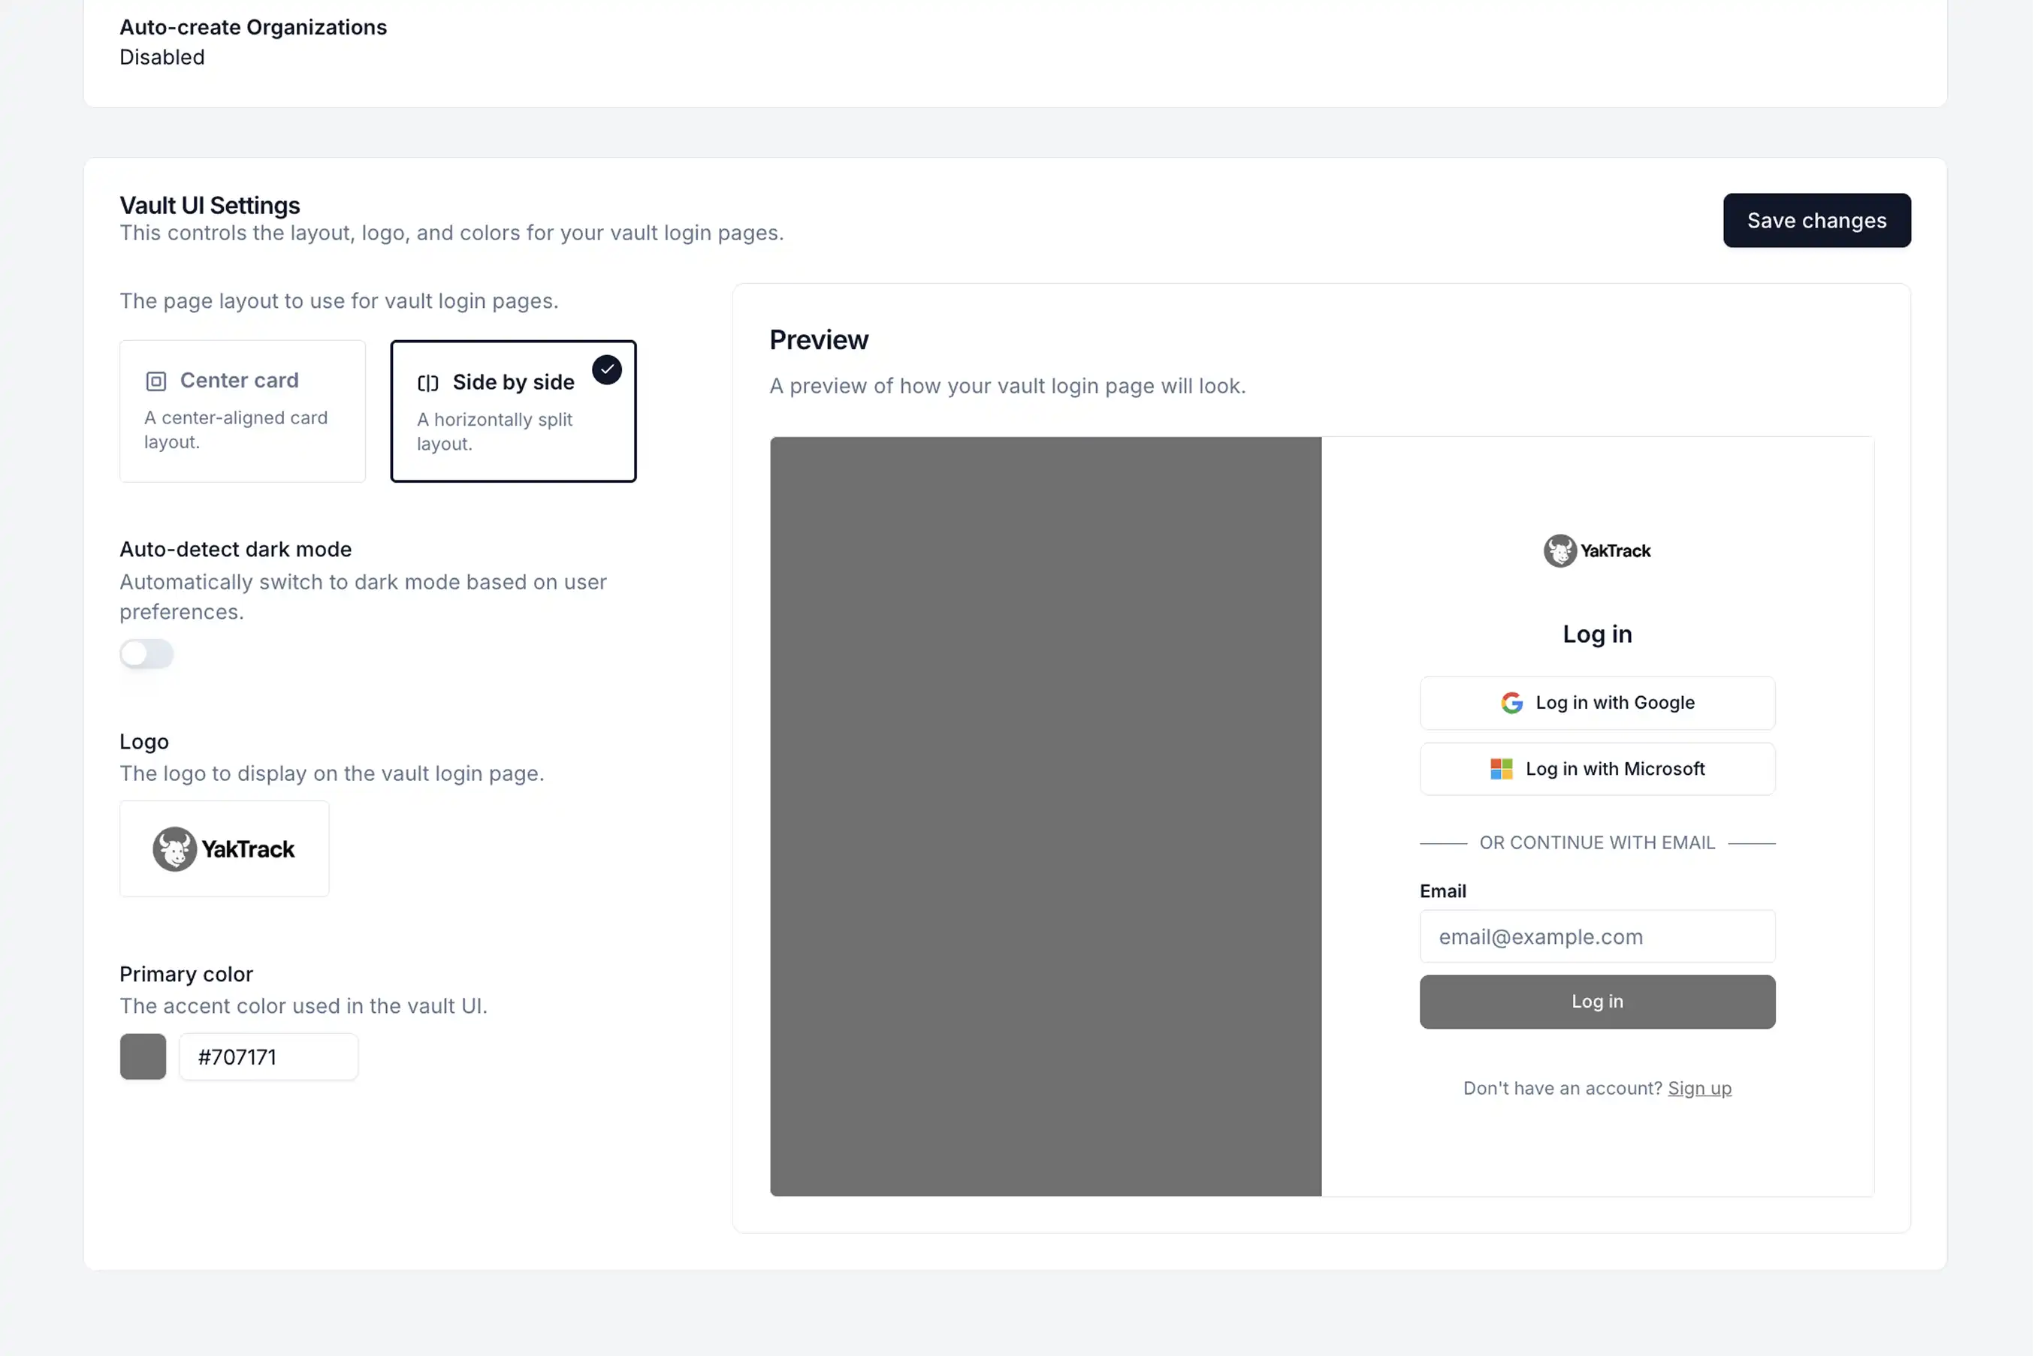Click the 'Preview' heading
This screenshot has width=2035, height=1356.
click(x=819, y=340)
